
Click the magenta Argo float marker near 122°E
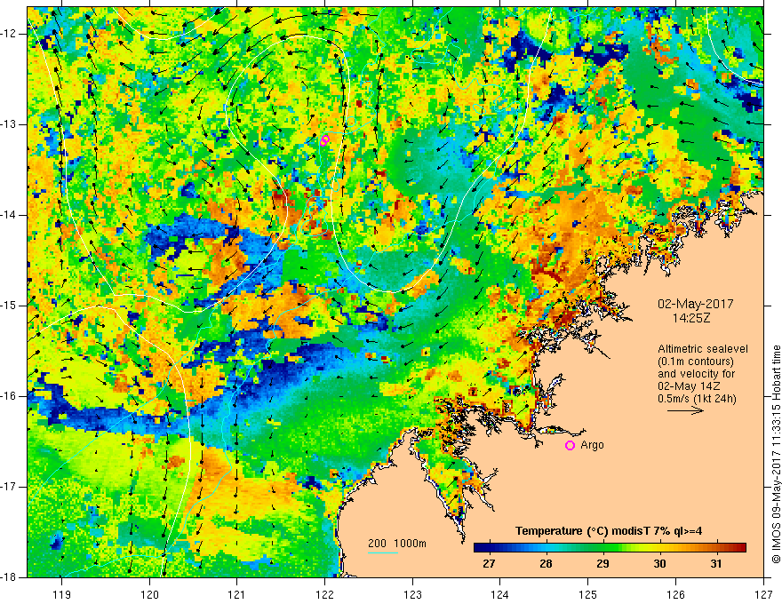click(x=324, y=140)
